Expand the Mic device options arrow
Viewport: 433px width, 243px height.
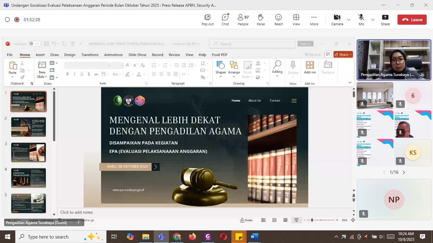point(373,20)
